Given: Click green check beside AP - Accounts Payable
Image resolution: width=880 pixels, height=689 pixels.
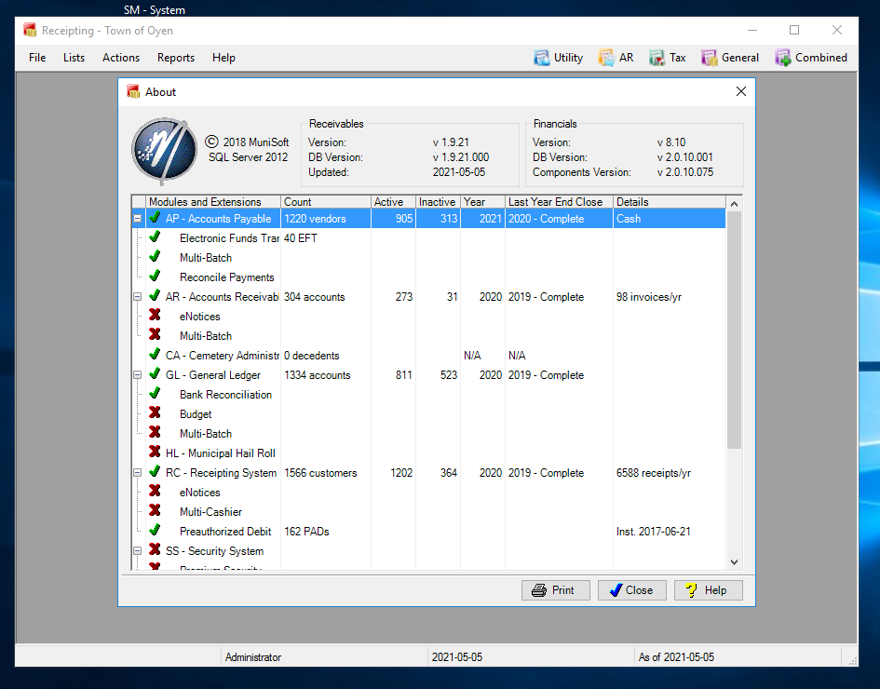Looking at the screenshot, I should point(155,218).
